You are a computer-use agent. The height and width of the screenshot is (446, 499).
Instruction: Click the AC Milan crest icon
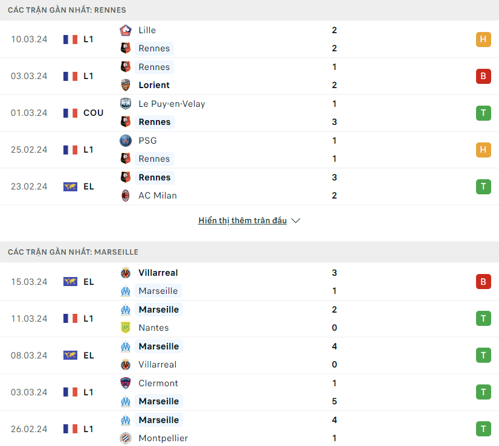[x=126, y=196]
